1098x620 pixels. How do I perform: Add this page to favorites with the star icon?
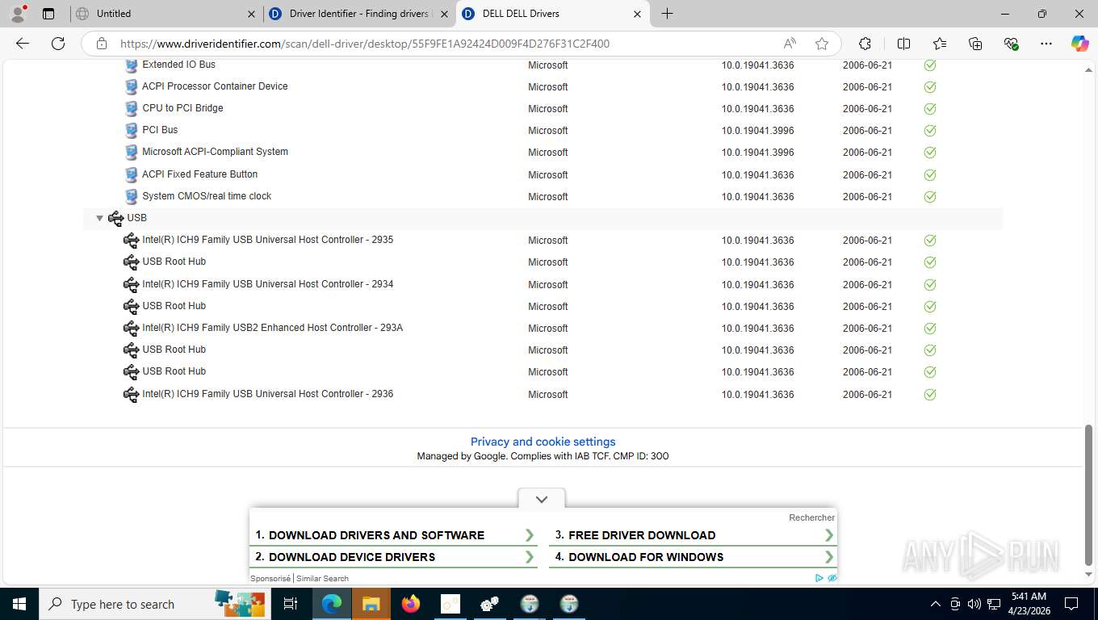coord(822,44)
